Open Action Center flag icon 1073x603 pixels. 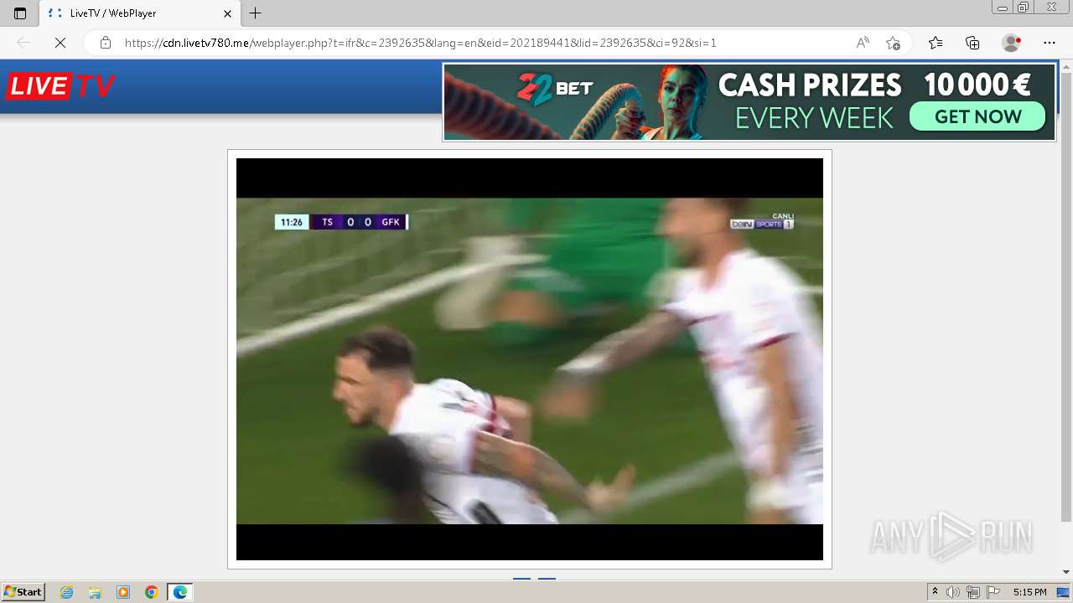tap(993, 592)
